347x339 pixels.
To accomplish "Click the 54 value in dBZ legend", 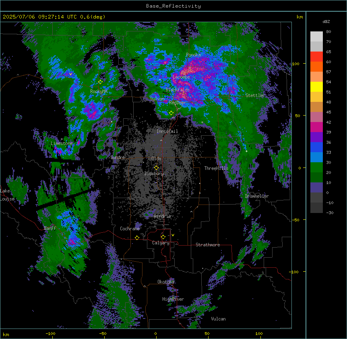I will pyautogui.click(x=328, y=82).
